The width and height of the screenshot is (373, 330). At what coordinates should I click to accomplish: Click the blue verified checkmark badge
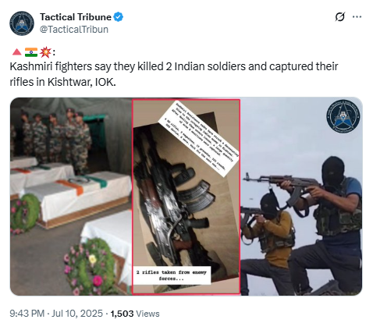point(119,17)
